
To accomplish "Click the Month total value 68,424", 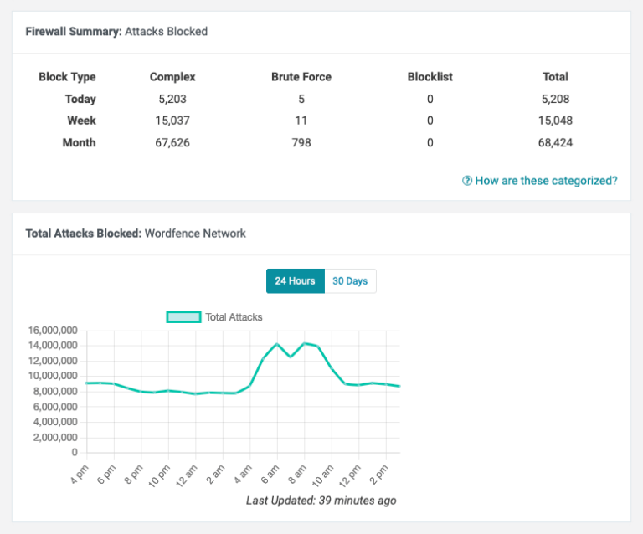I will pos(555,143).
